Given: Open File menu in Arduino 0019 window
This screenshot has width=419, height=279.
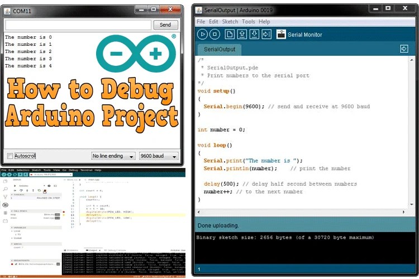Looking at the screenshot, I should 201,22.
